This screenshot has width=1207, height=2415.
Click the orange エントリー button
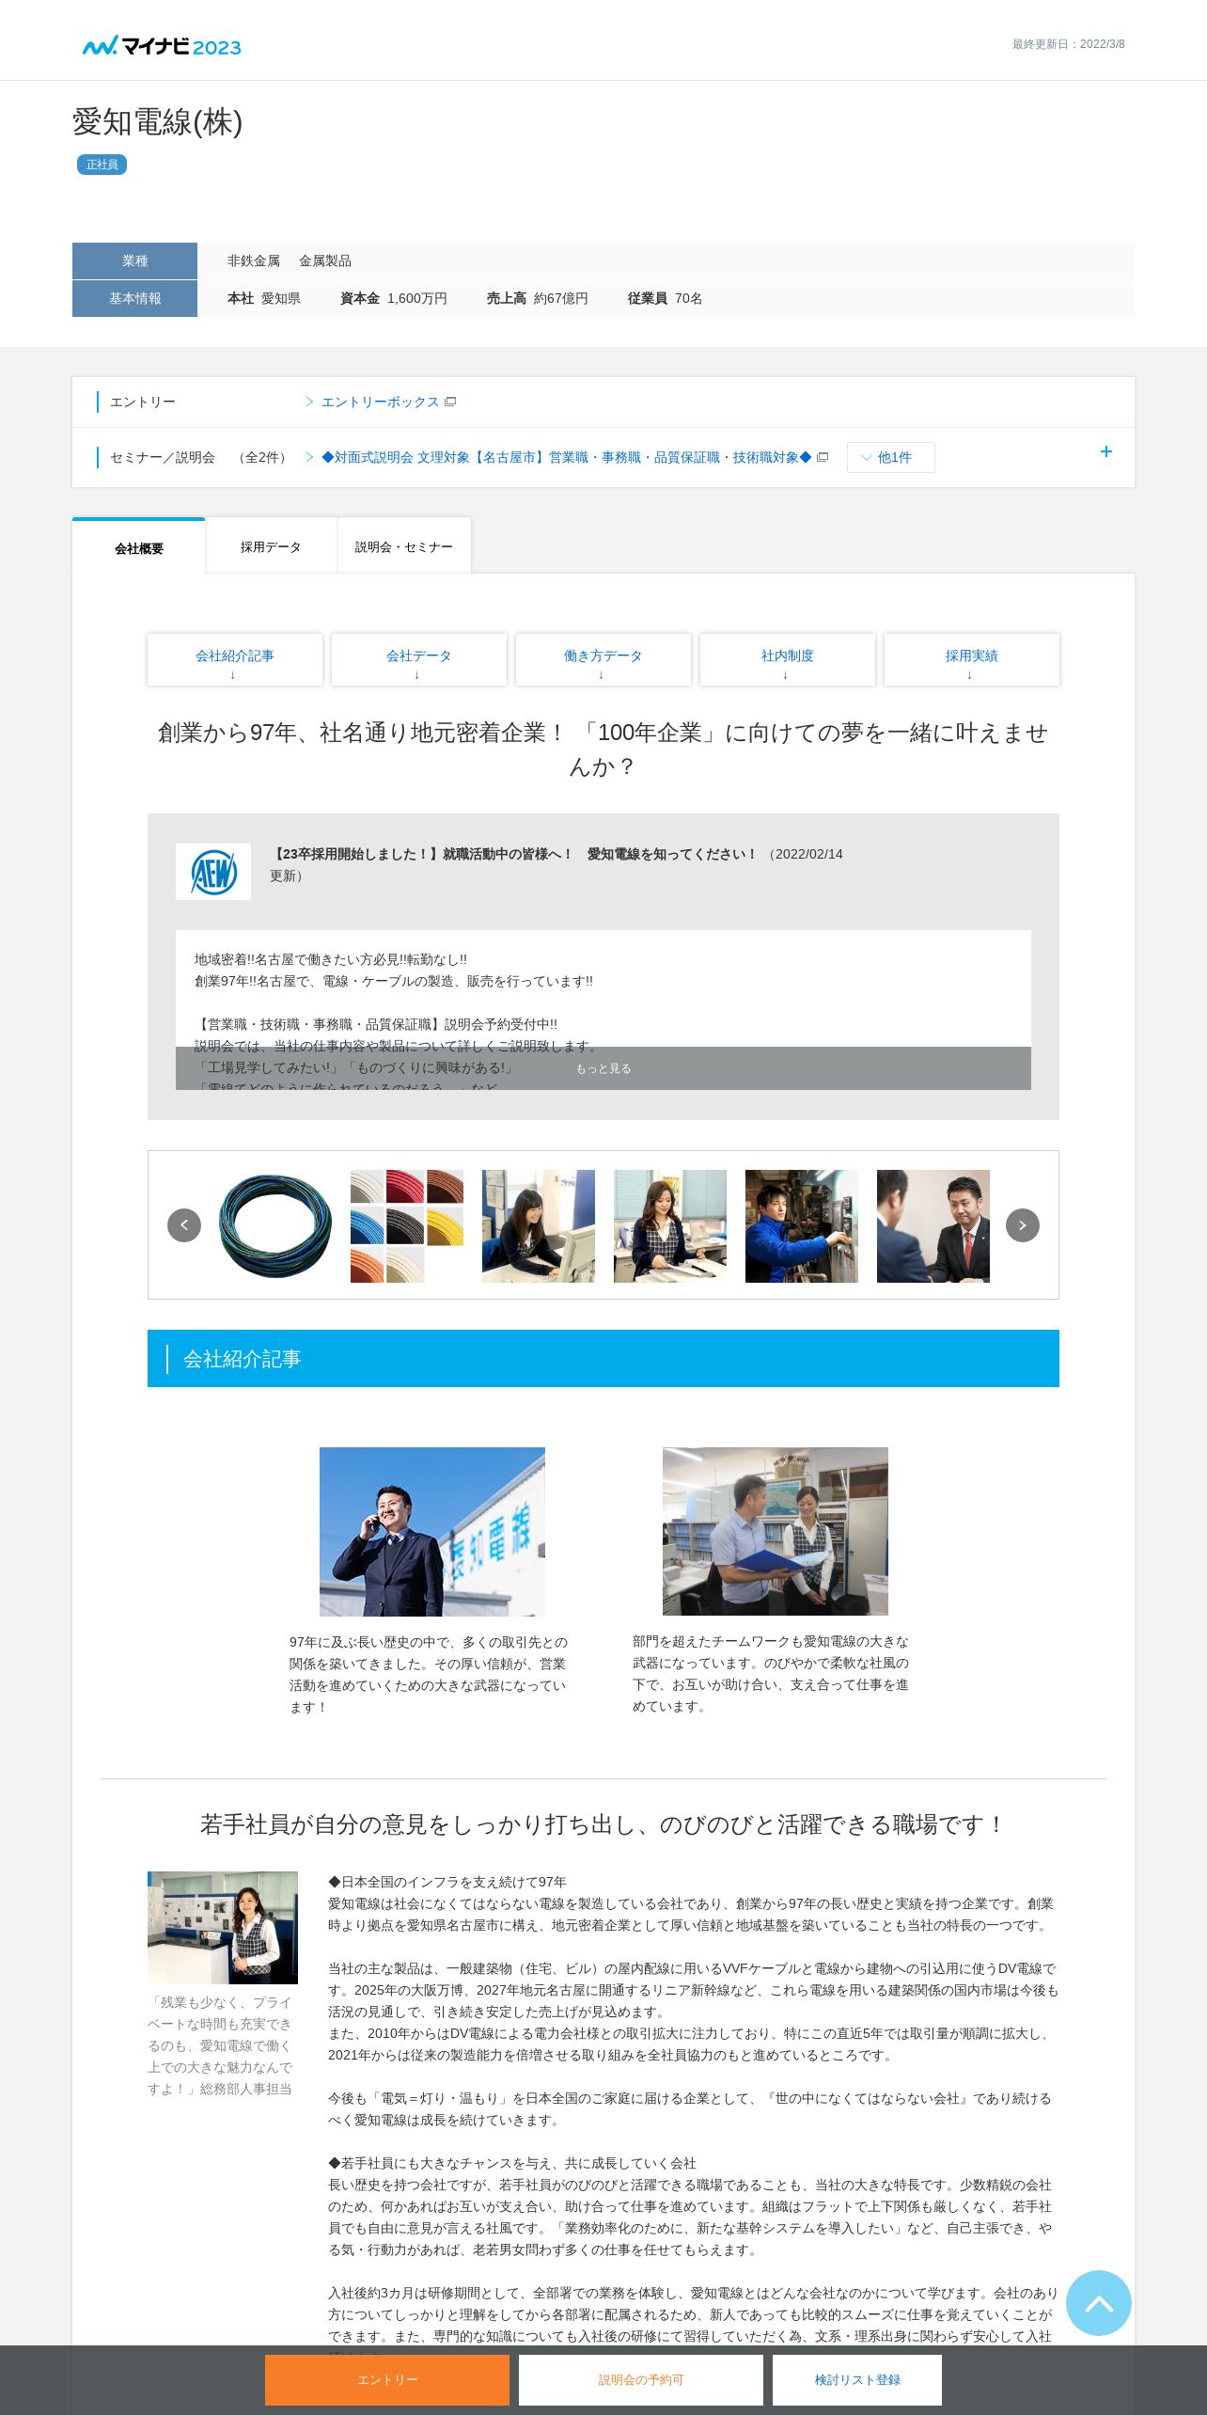click(387, 2380)
